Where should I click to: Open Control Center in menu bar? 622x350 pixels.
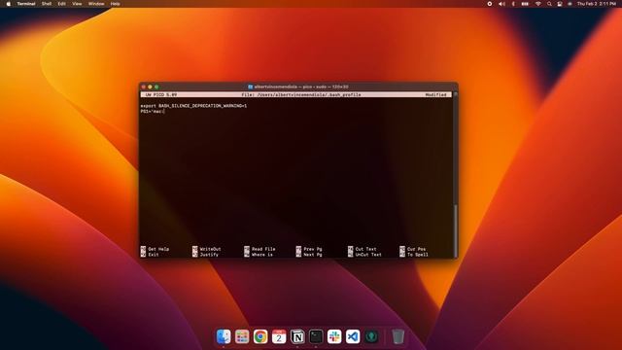pyautogui.click(x=560, y=4)
